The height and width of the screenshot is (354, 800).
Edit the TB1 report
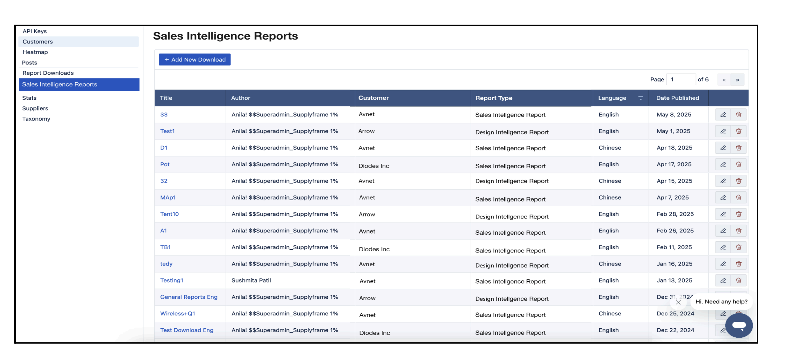tap(723, 247)
